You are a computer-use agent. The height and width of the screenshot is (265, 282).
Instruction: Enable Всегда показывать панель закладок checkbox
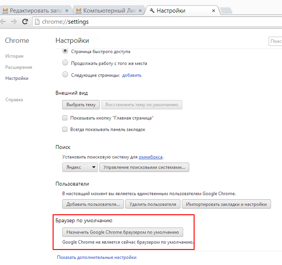pyautogui.click(x=65, y=129)
